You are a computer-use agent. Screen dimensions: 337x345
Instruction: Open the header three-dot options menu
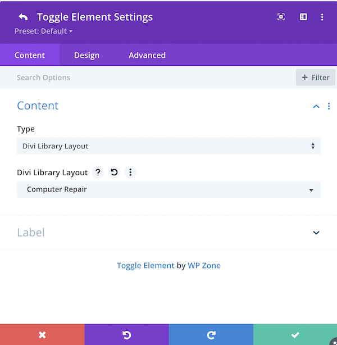point(322,17)
